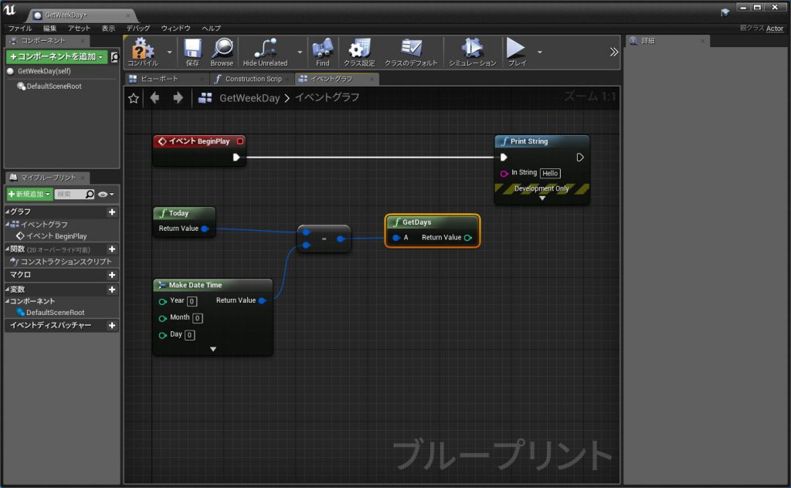Add a new macro with plus
This screenshot has height=488, width=791.
pyautogui.click(x=112, y=275)
